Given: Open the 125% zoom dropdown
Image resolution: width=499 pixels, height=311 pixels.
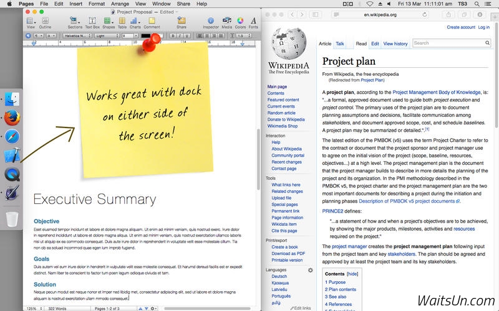Looking at the screenshot, I should (x=34, y=309).
